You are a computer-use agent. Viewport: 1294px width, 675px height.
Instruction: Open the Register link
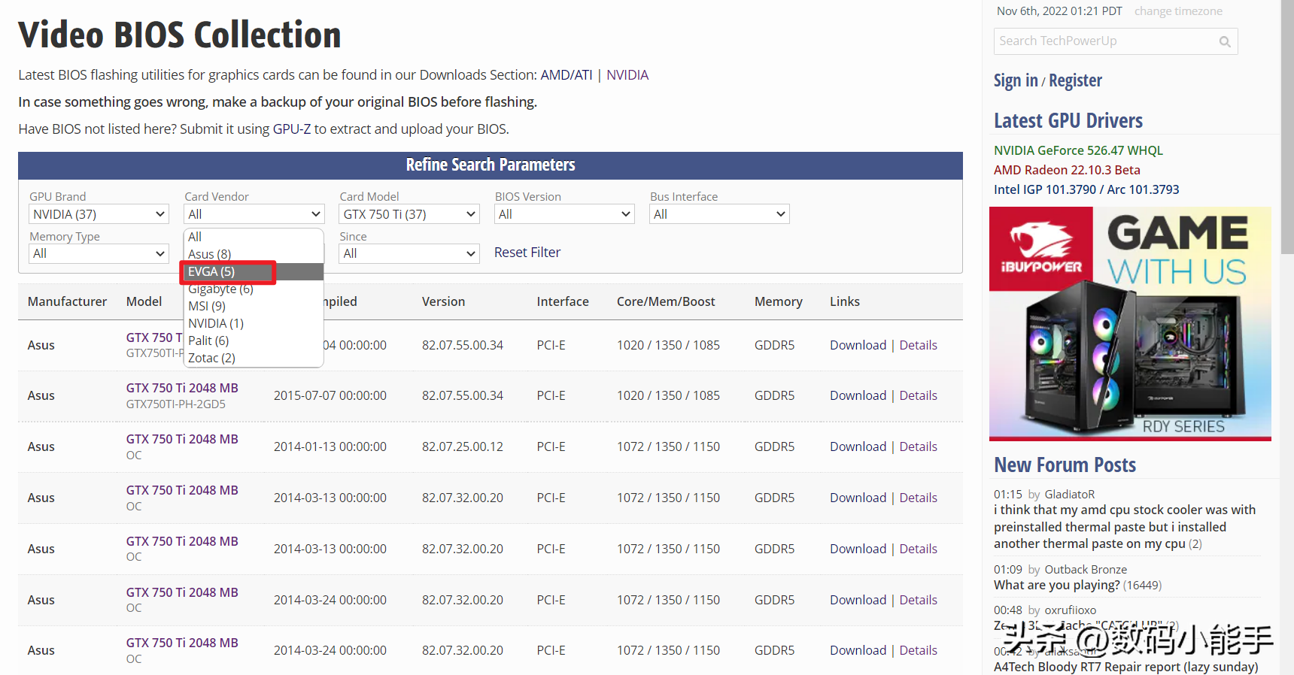point(1075,80)
